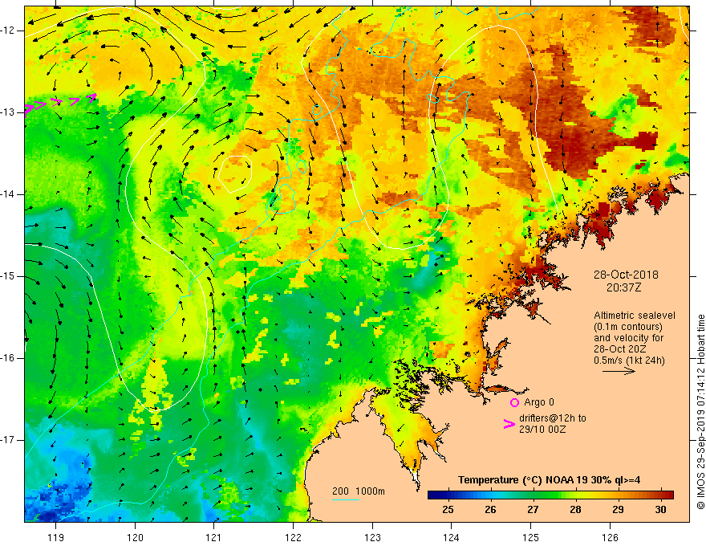
Task: Click the magenta drifters chevron legend symbol
Action: pos(509,424)
